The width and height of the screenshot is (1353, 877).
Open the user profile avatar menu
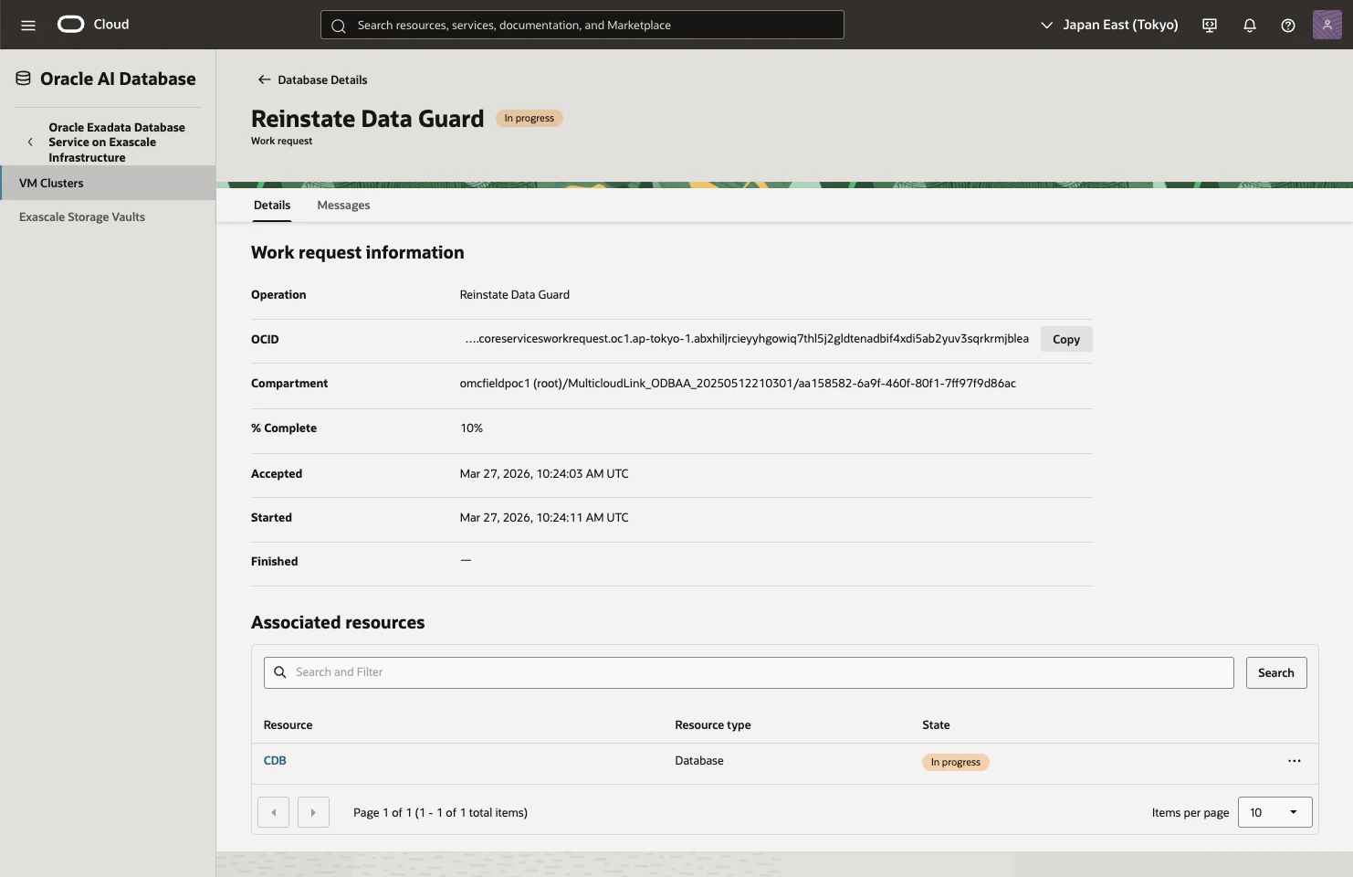pyautogui.click(x=1327, y=25)
